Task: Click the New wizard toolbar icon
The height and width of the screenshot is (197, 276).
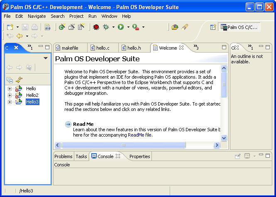Action: tap(10, 27)
